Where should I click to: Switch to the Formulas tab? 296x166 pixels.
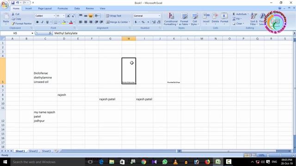(63, 8)
